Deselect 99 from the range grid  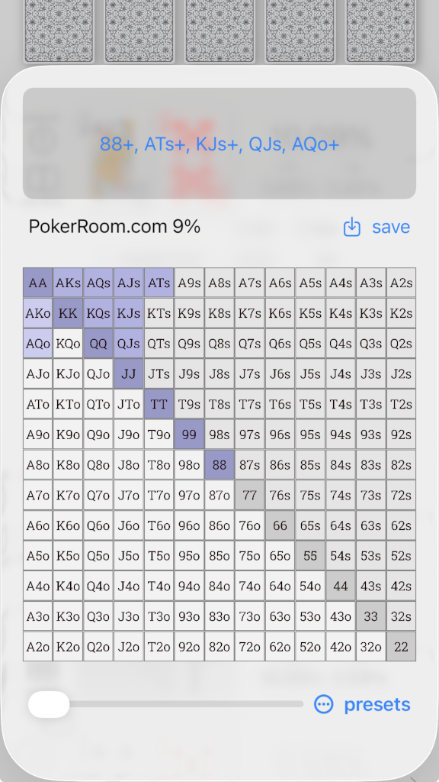tap(189, 435)
